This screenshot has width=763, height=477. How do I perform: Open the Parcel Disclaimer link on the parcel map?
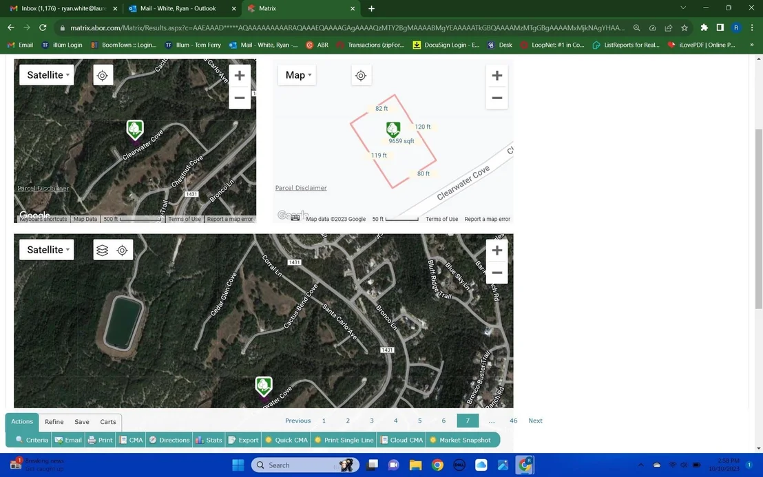click(301, 188)
